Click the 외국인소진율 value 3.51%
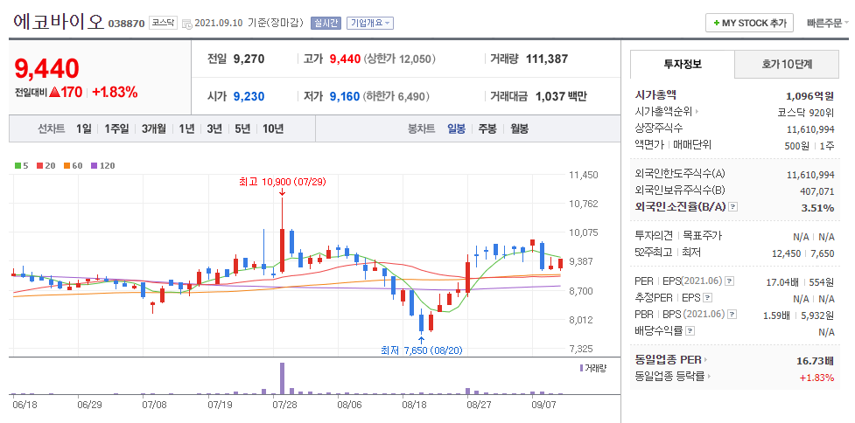 point(818,207)
